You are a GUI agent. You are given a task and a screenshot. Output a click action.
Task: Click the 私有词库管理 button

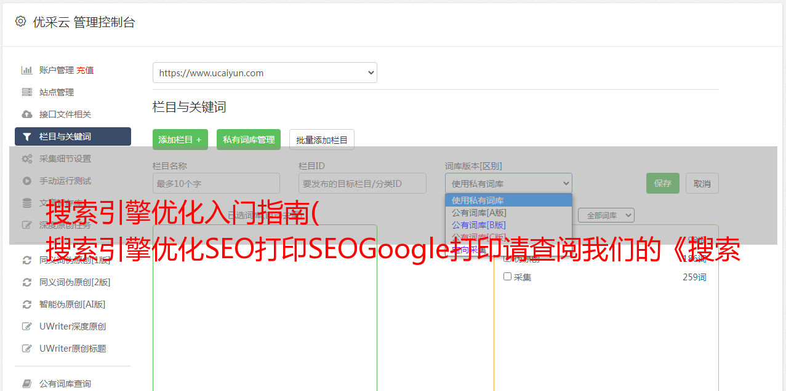[249, 140]
